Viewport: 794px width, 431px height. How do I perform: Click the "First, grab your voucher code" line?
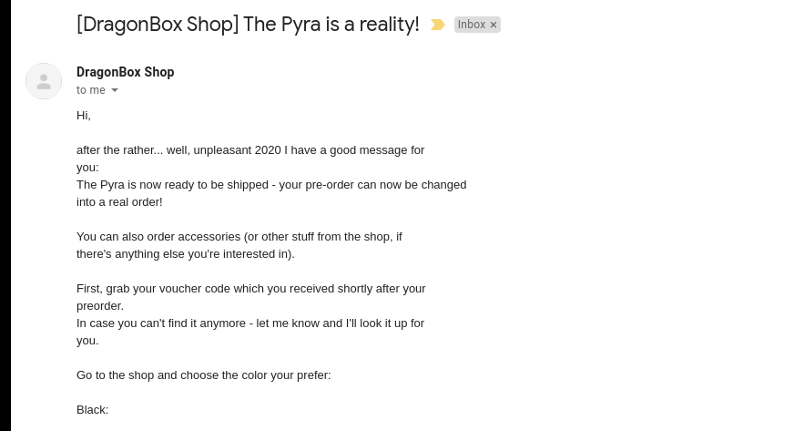point(251,289)
